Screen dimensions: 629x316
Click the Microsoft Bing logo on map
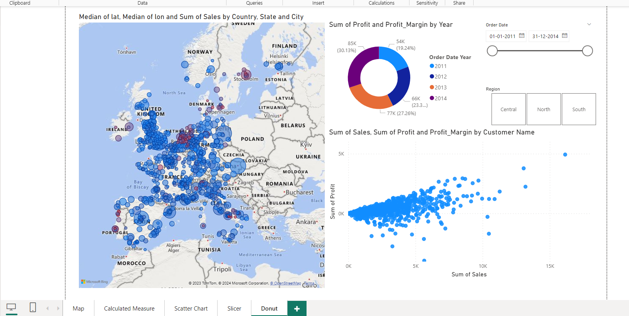(x=94, y=282)
